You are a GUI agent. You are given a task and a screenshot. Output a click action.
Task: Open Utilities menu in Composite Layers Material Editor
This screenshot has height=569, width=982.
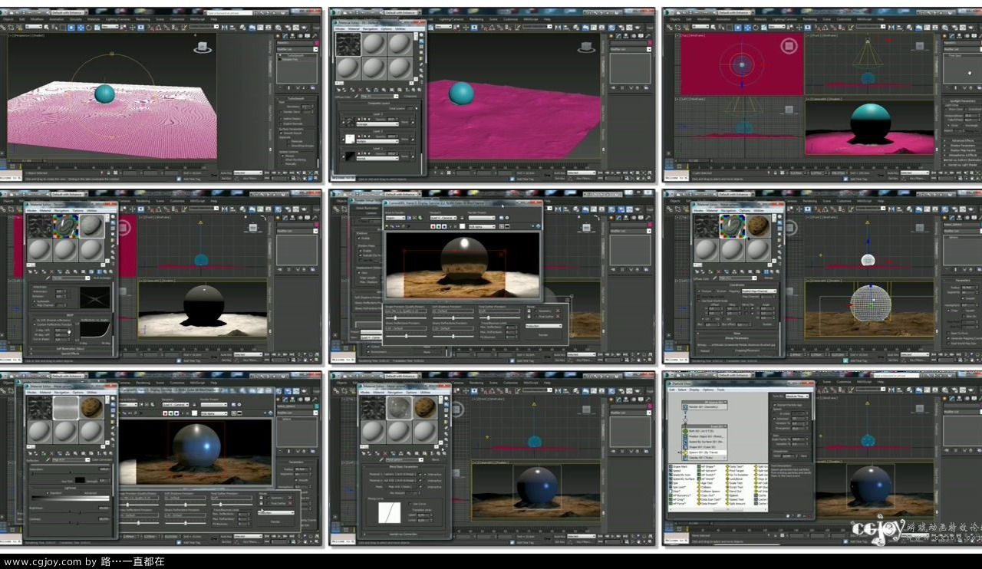pos(400,29)
